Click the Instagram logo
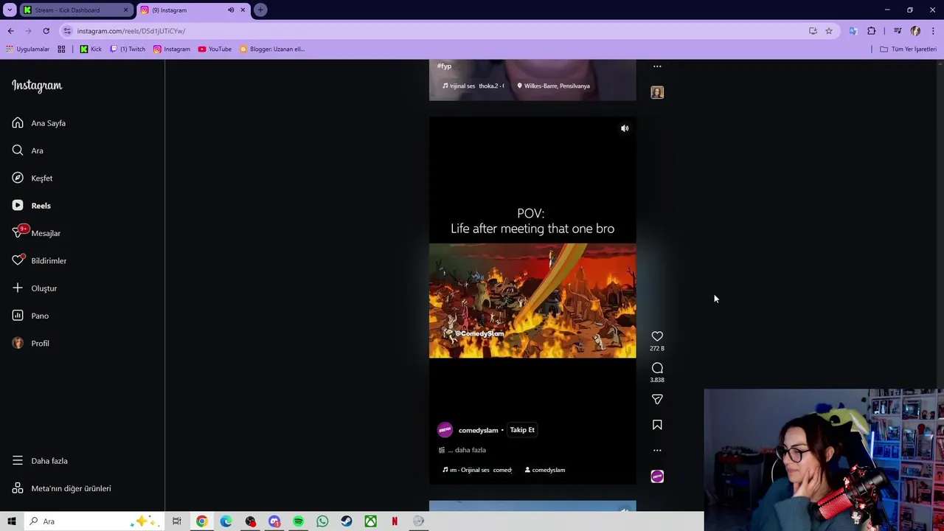 click(37, 86)
